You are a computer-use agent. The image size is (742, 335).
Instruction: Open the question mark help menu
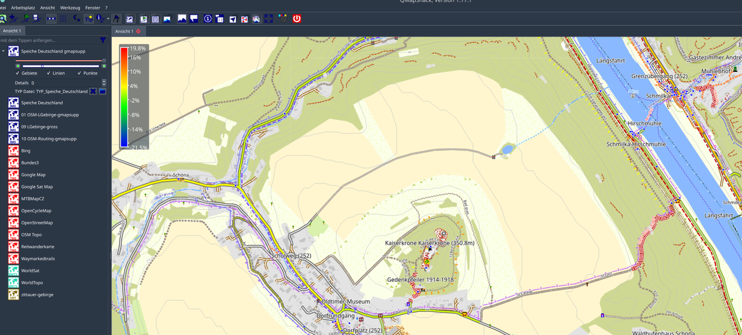(x=107, y=8)
